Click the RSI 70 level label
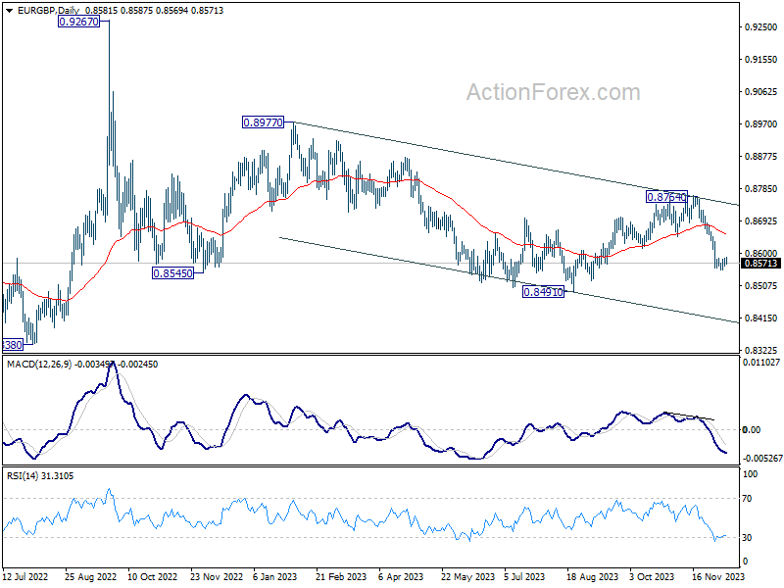This screenshot has width=784, height=588. tap(747, 499)
